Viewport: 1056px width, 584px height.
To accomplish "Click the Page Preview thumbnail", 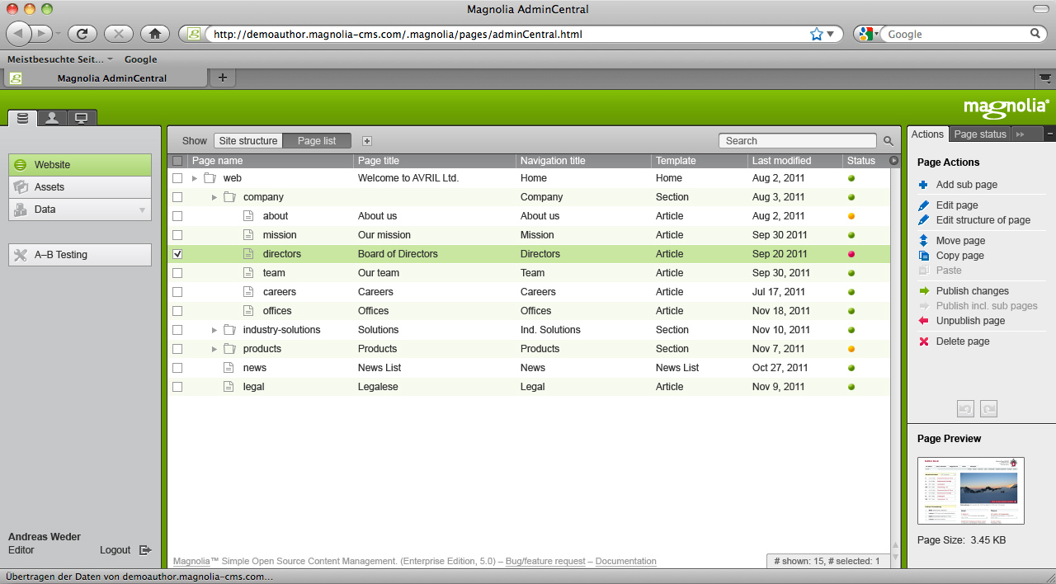I will (970, 491).
